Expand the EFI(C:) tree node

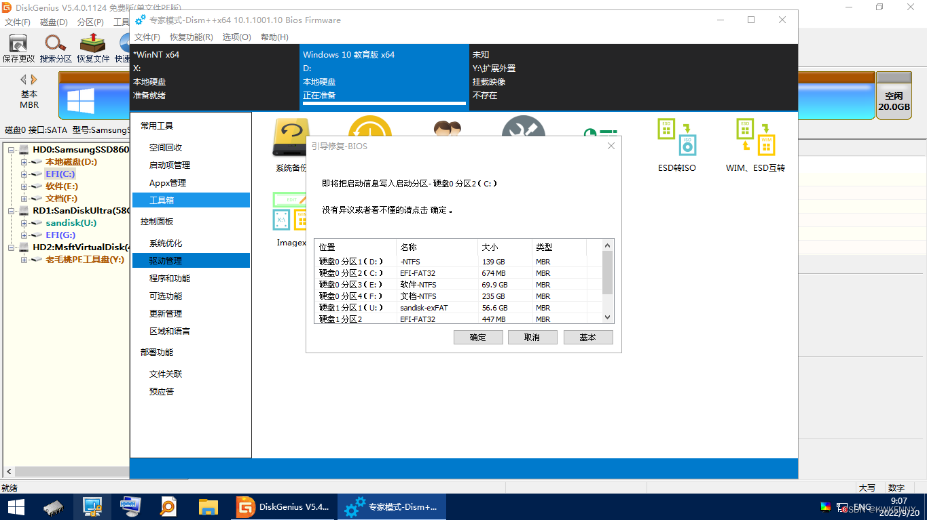24,174
